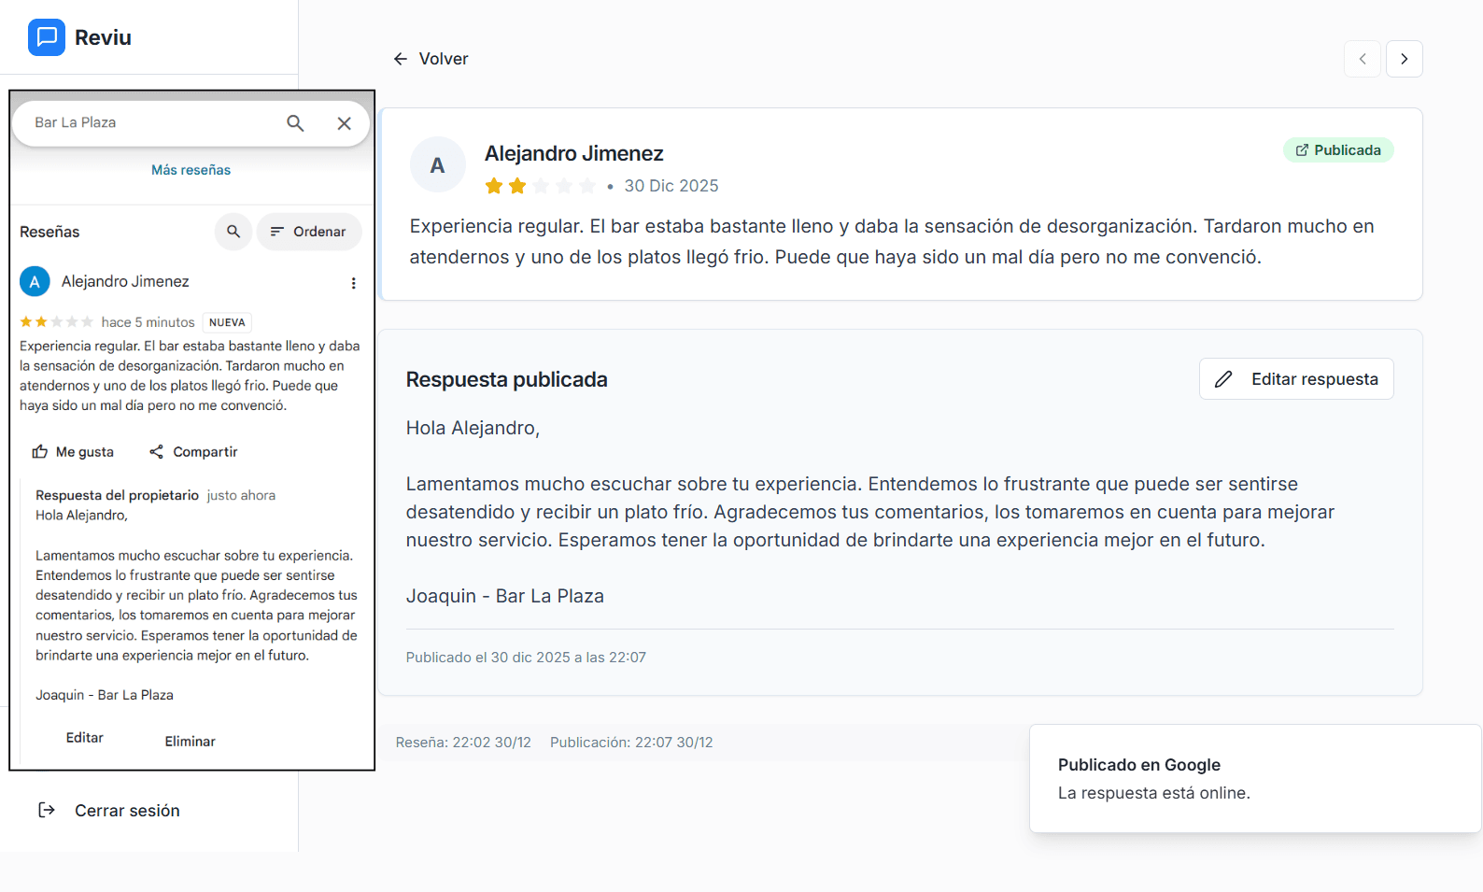This screenshot has width=1483, height=892.
Task: Like the review with Me gusta
Action: coord(73,452)
